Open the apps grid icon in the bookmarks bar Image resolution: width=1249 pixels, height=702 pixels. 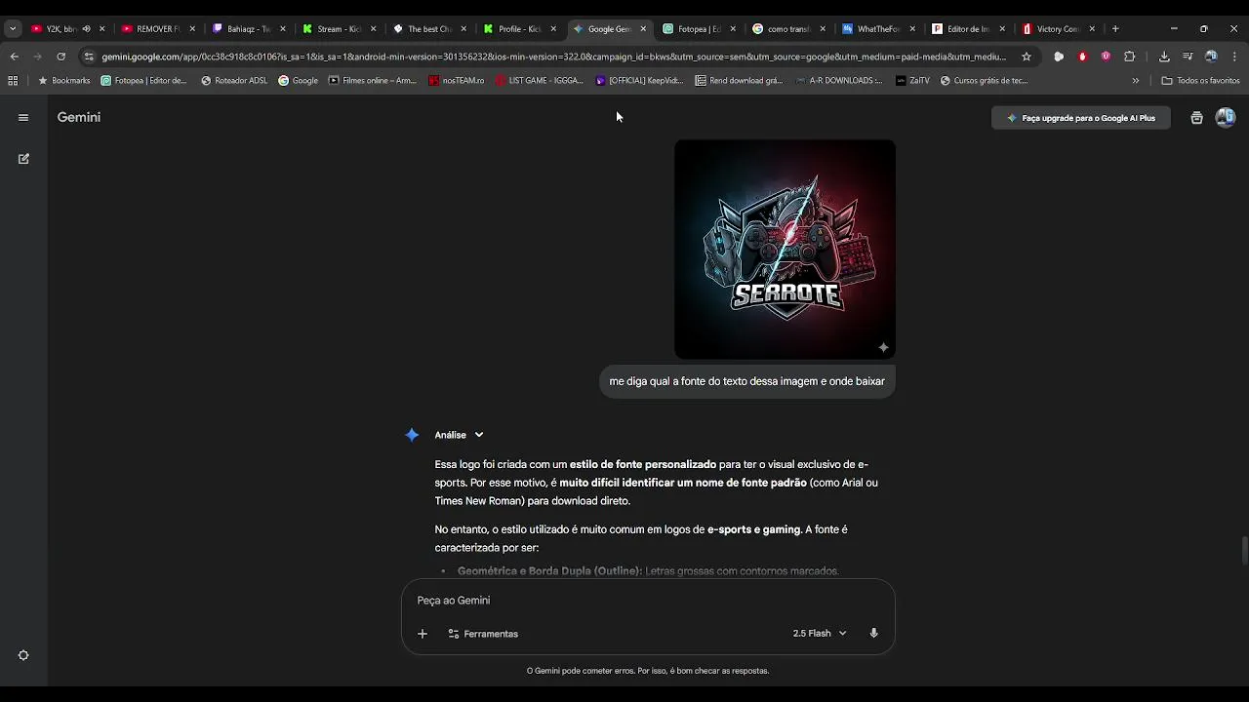pyautogui.click(x=13, y=81)
